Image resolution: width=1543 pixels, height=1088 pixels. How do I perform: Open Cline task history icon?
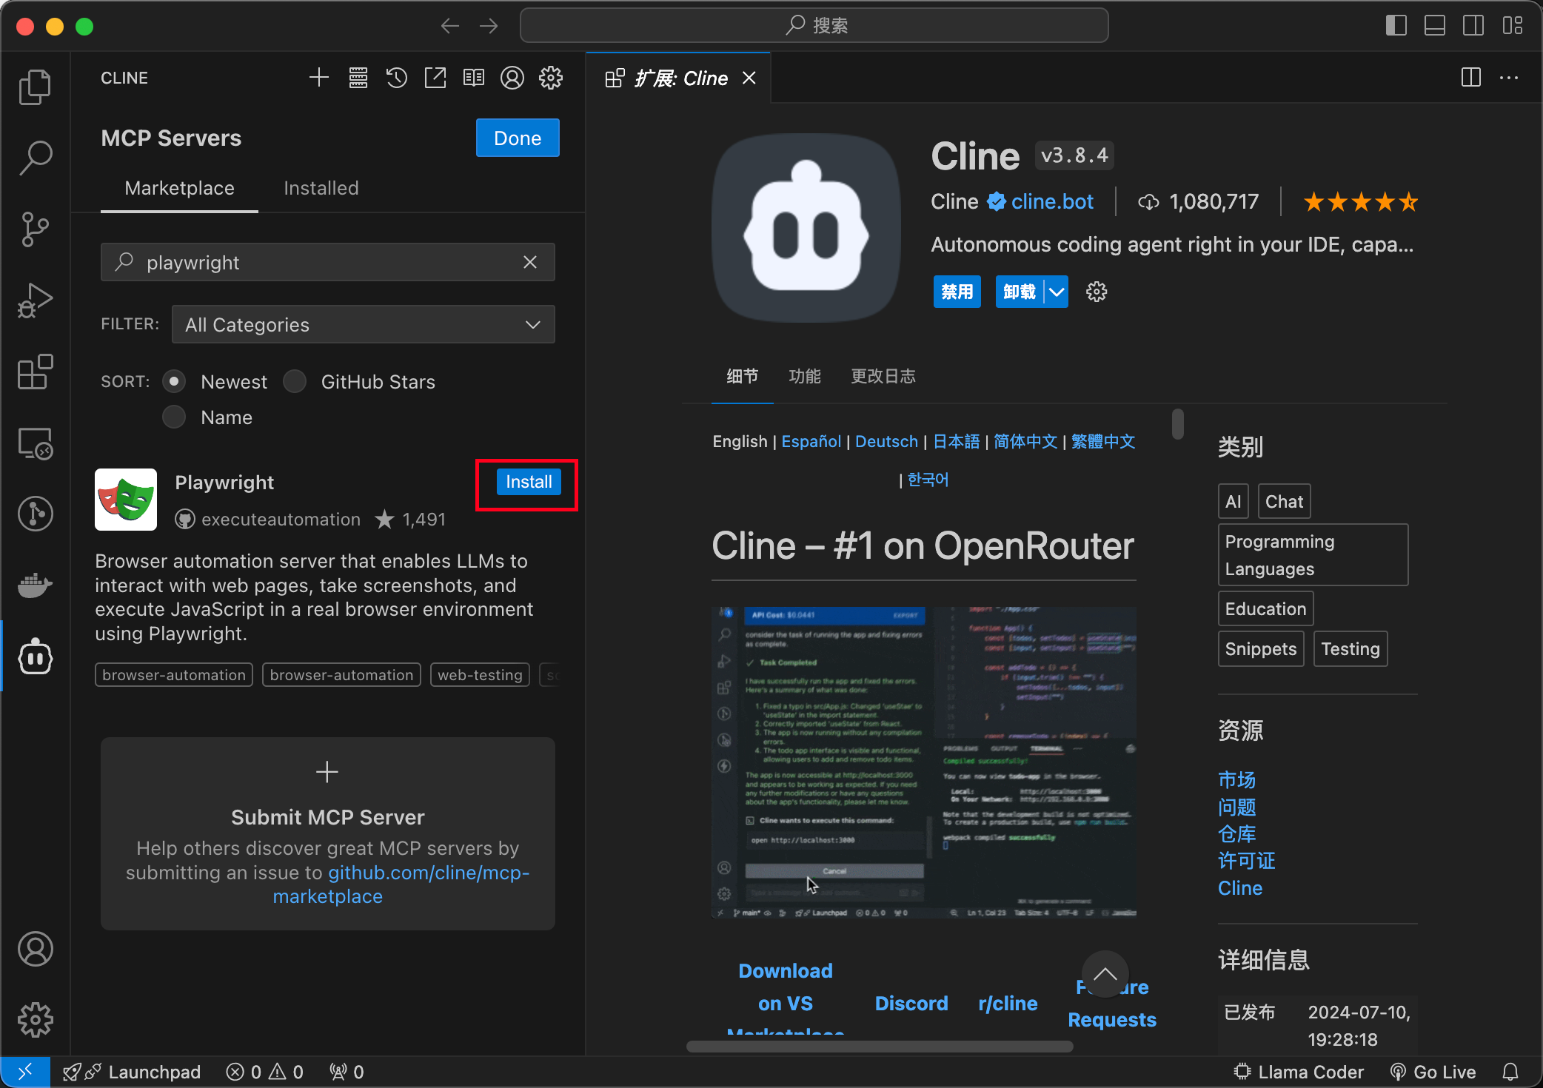pos(397,78)
